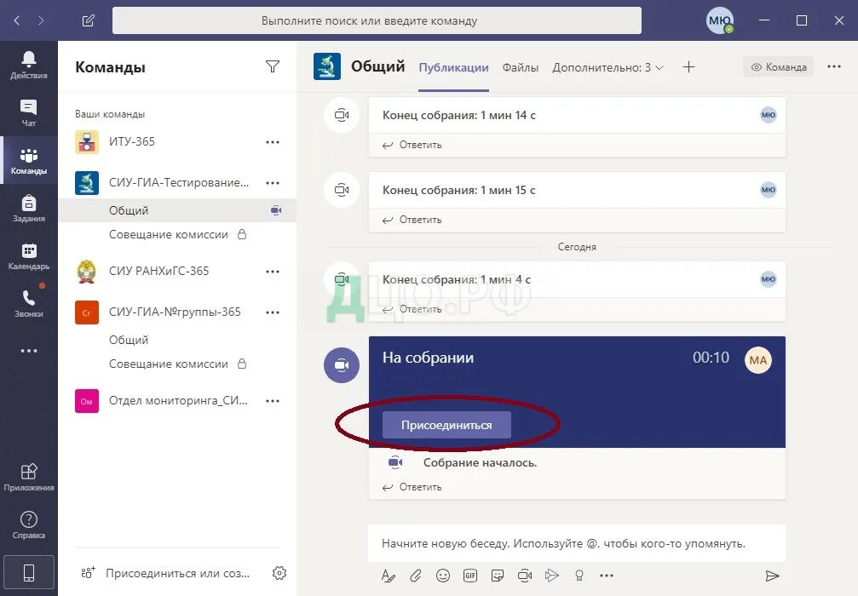Reply to the 1 мин 14 с meeting post
This screenshot has width=858, height=596.
coord(412,145)
